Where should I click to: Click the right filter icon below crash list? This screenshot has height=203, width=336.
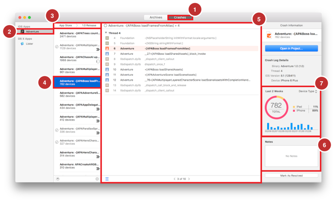pos(97,179)
